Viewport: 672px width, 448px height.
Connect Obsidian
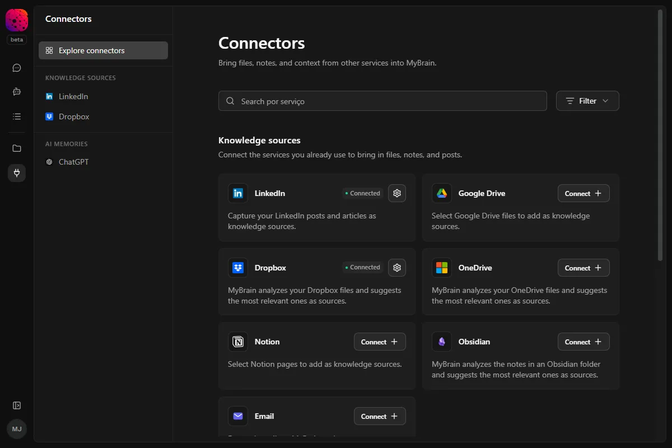point(584,342)
